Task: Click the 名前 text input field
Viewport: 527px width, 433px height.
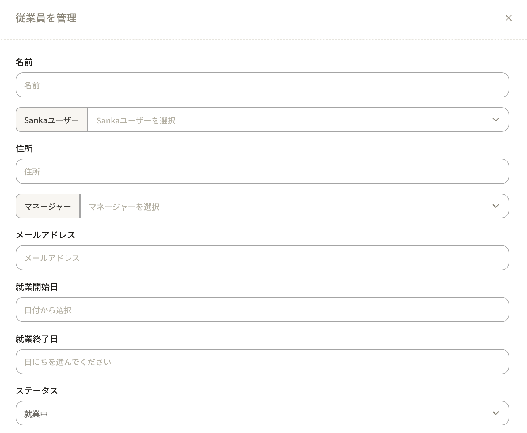Action: coord(262,85)
